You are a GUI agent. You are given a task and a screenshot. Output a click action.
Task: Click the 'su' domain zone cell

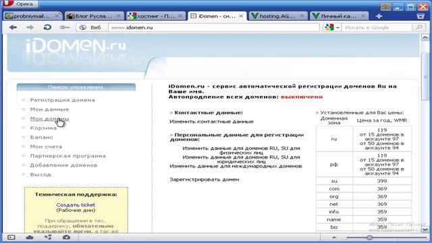[x=334, y=181]
